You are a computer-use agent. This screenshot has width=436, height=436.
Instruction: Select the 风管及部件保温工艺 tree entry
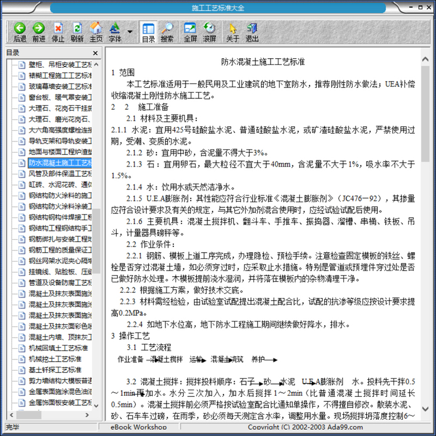(59, 173)
